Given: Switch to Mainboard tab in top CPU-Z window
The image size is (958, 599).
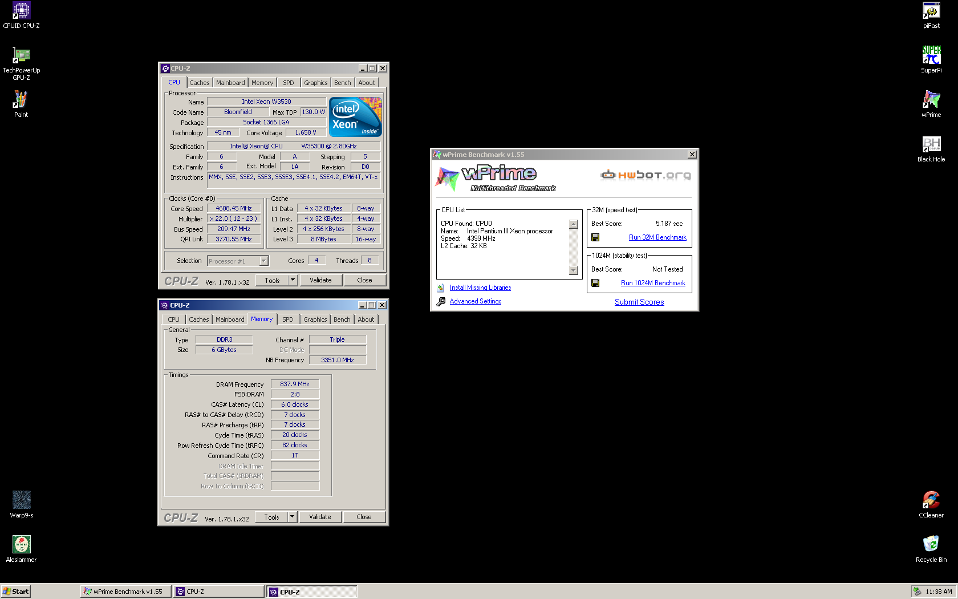Looking at the screenshot, I should pyautogui.click(x=230, y=83).
